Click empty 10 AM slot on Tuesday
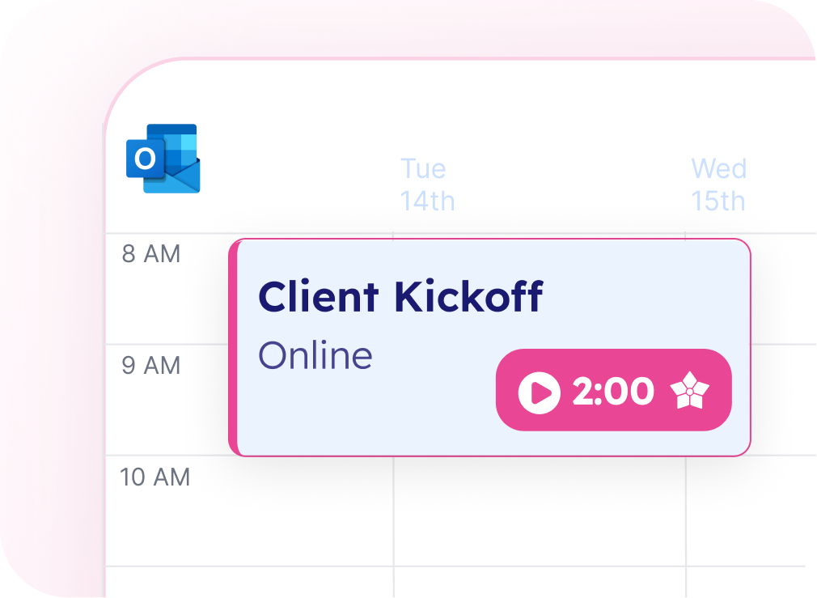 tap(540, 511)
